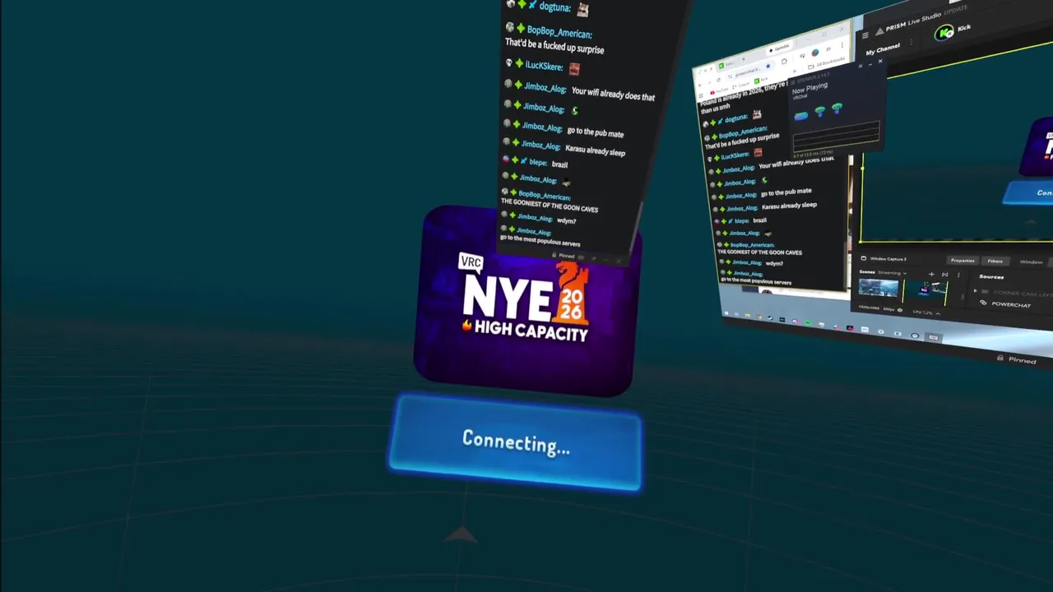
Task: Select the first scene thumbnail in Scenes
Action: coord(879,288)
